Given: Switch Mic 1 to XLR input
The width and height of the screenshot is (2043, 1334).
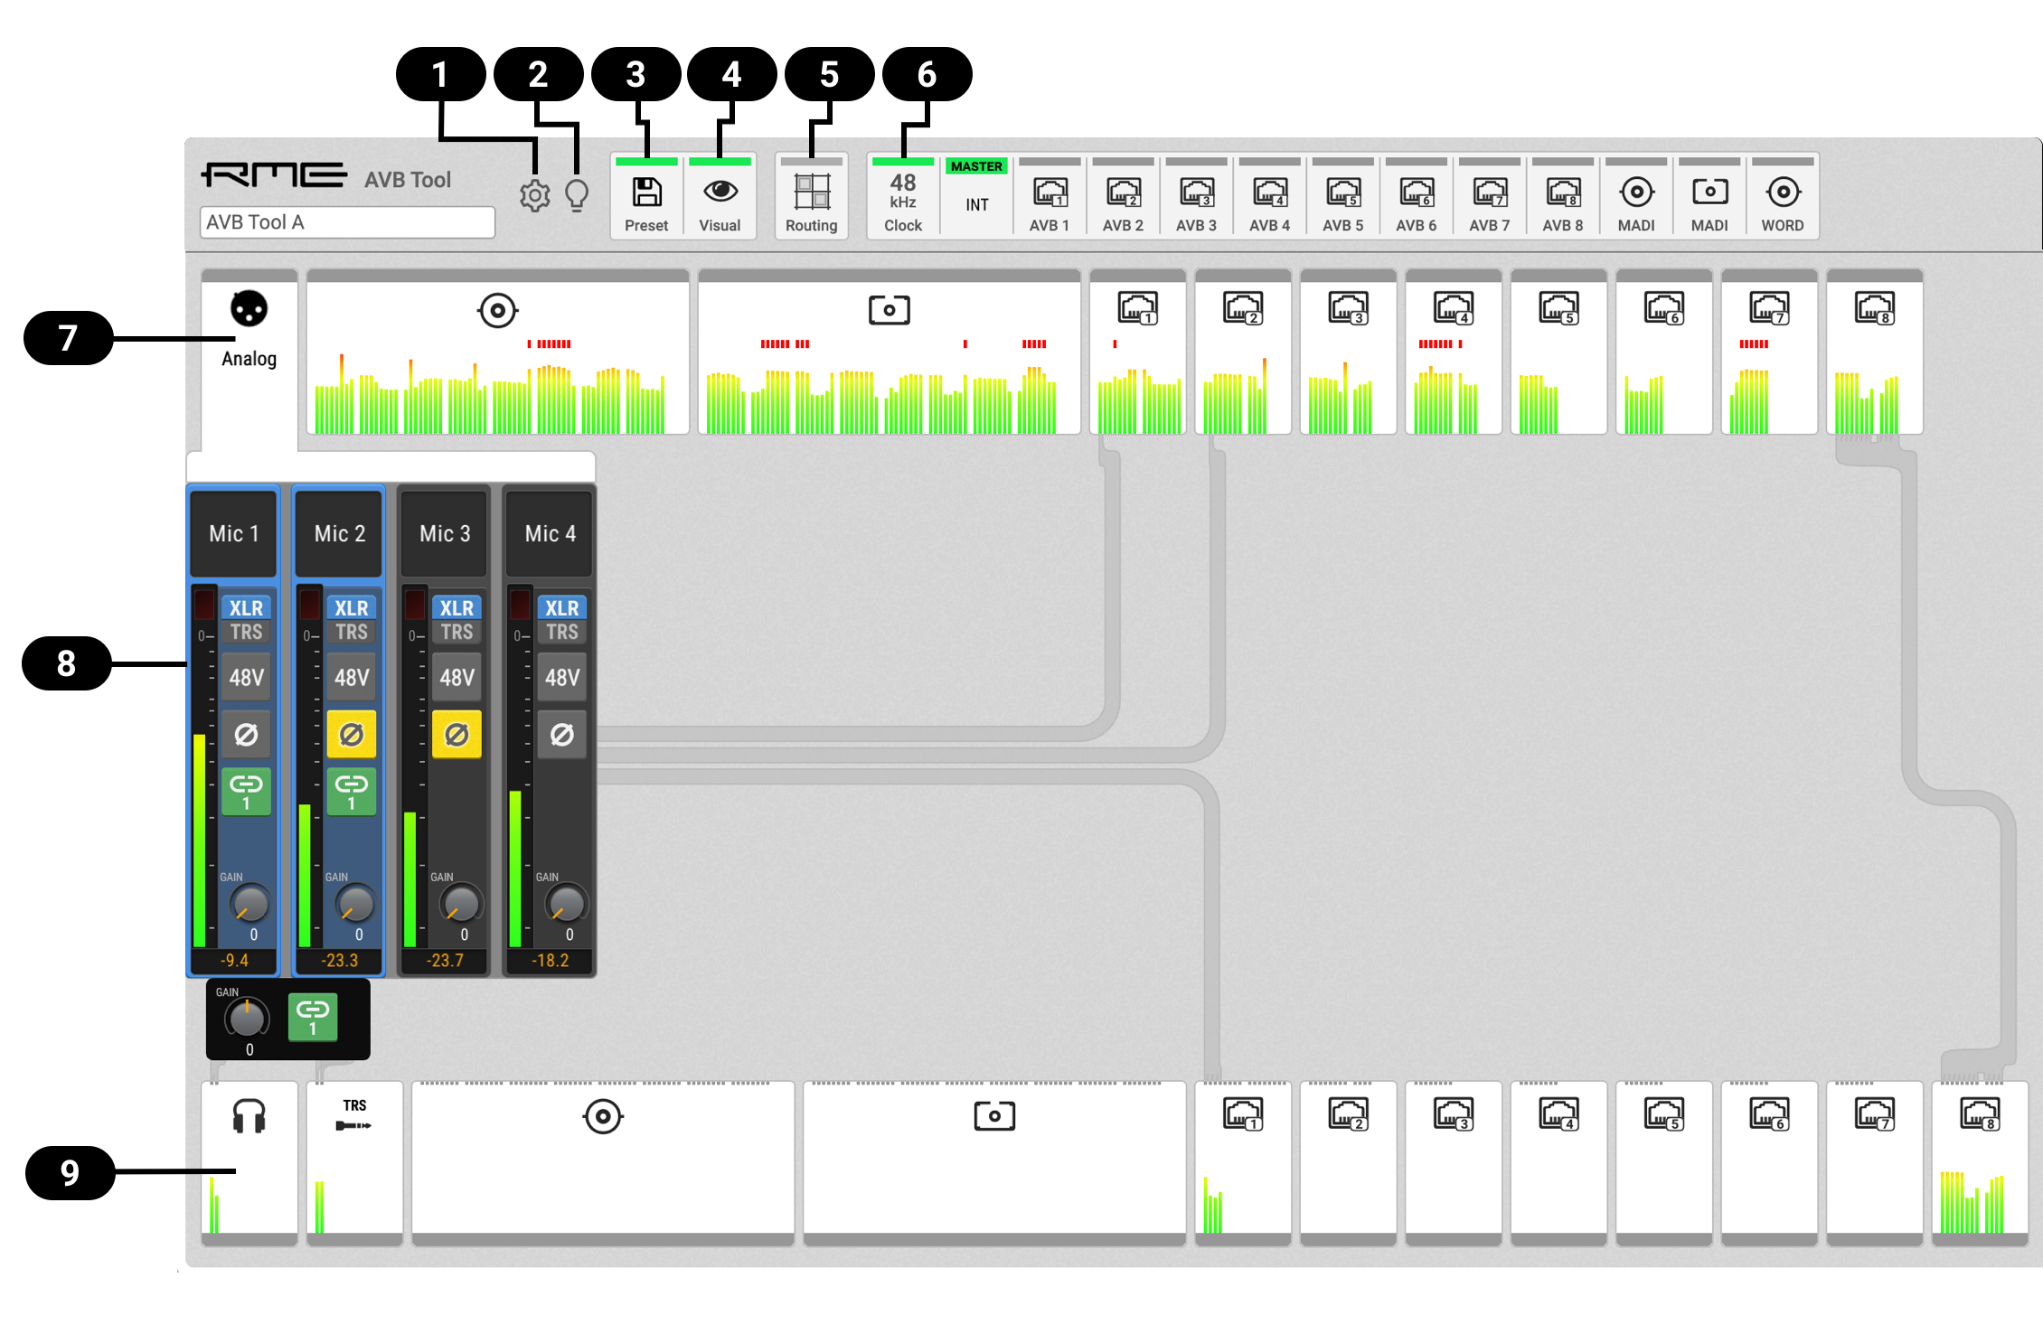Looking at the screenshot, I should [x=246, y=608].
